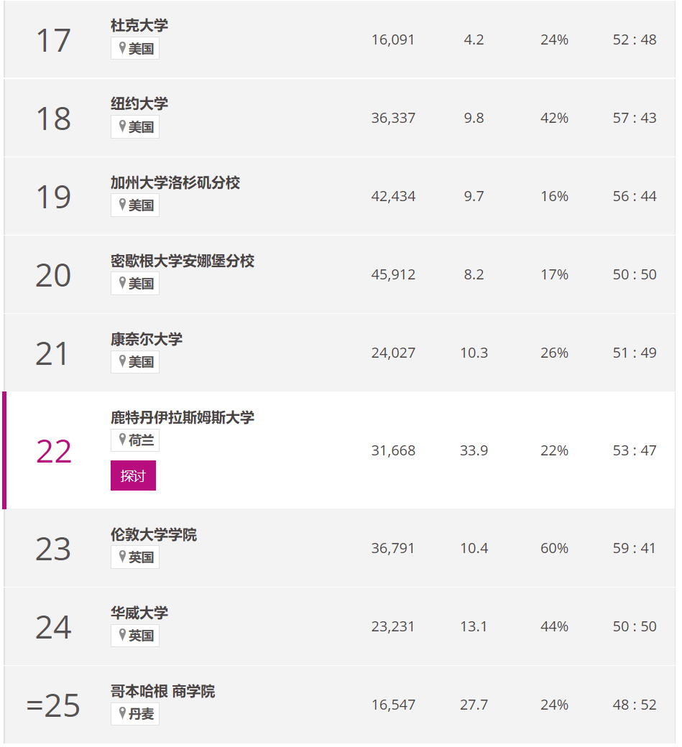
Task: Click the location pin icon for 纽约大学
Action: 122,126
